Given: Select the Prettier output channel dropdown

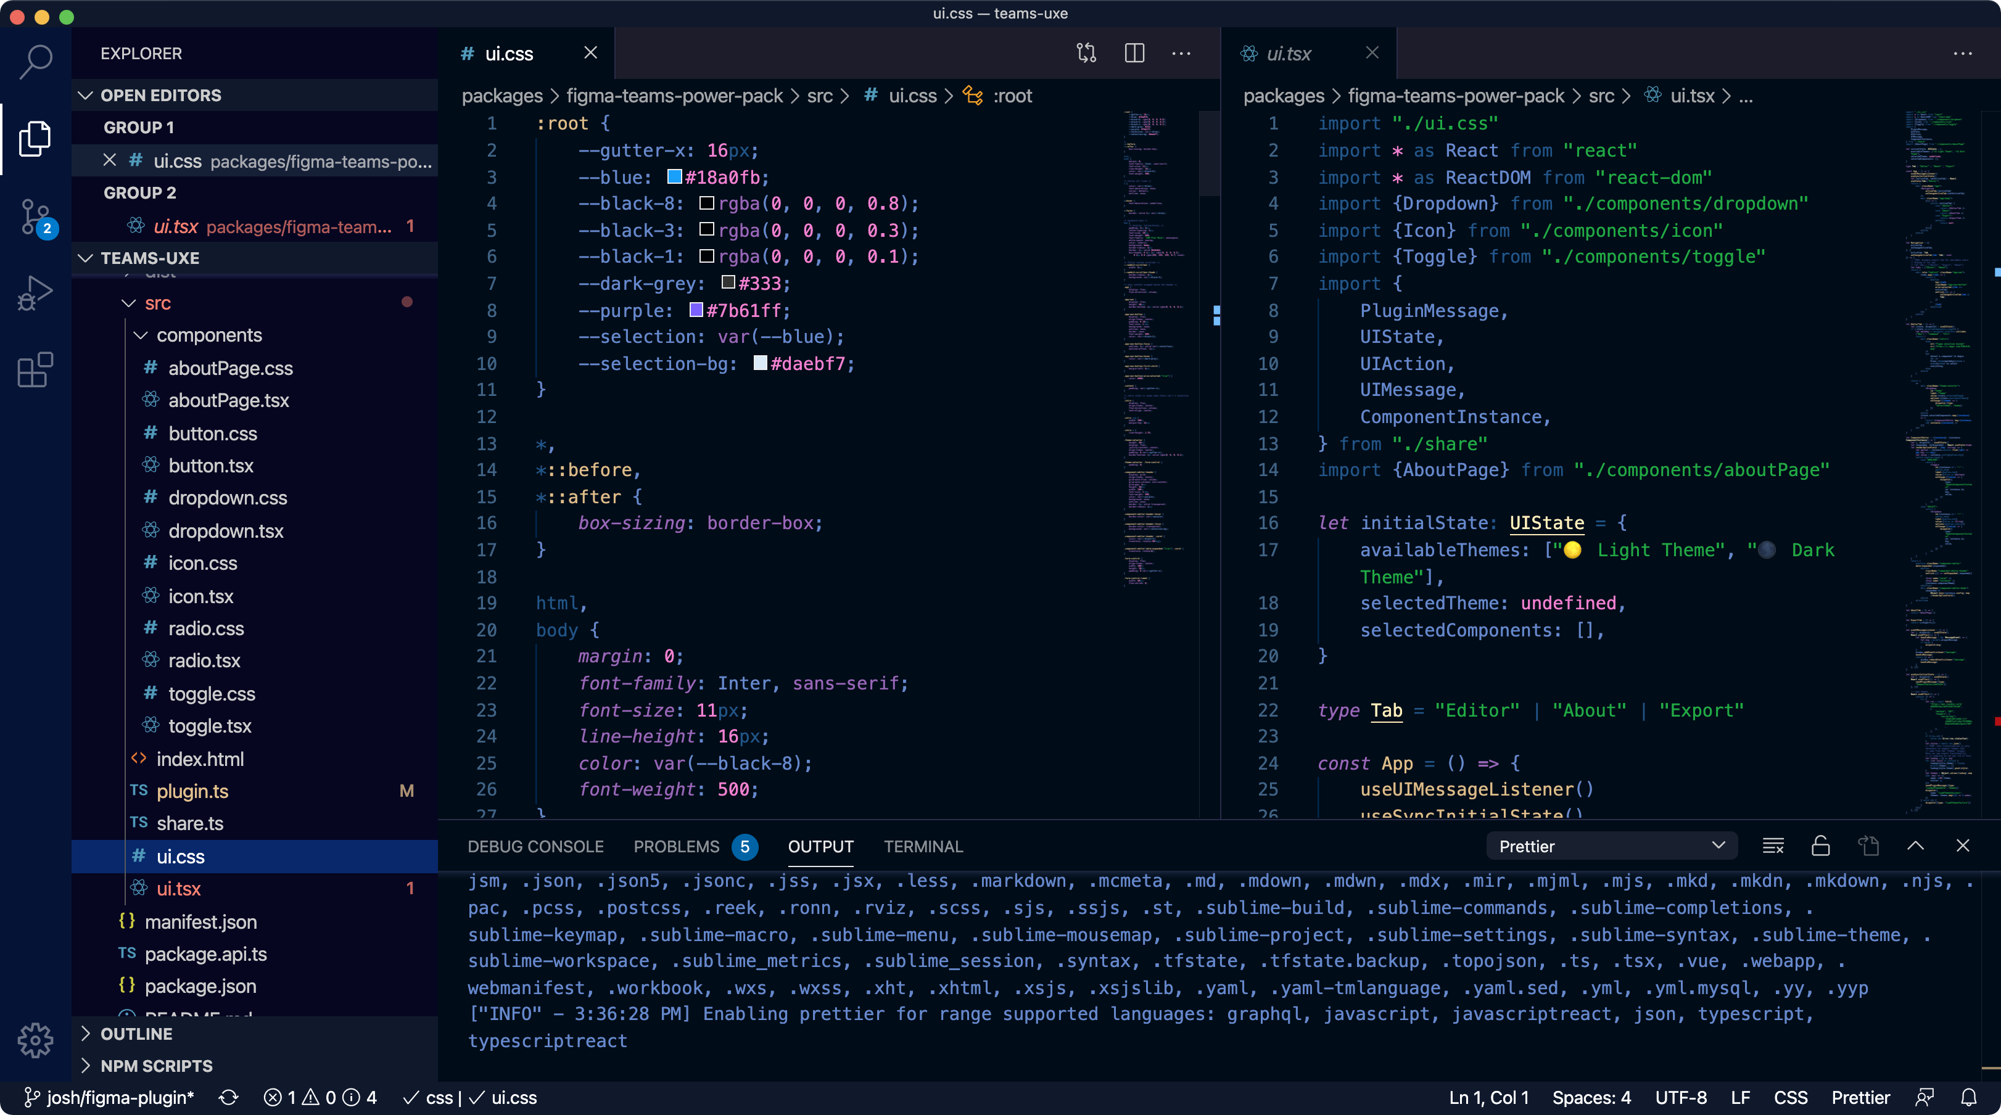Looking at the screenshot, I should 1612,846.
